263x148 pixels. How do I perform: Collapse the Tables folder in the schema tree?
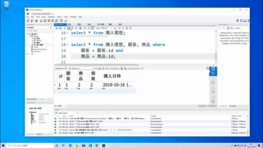tap(30, 36)
